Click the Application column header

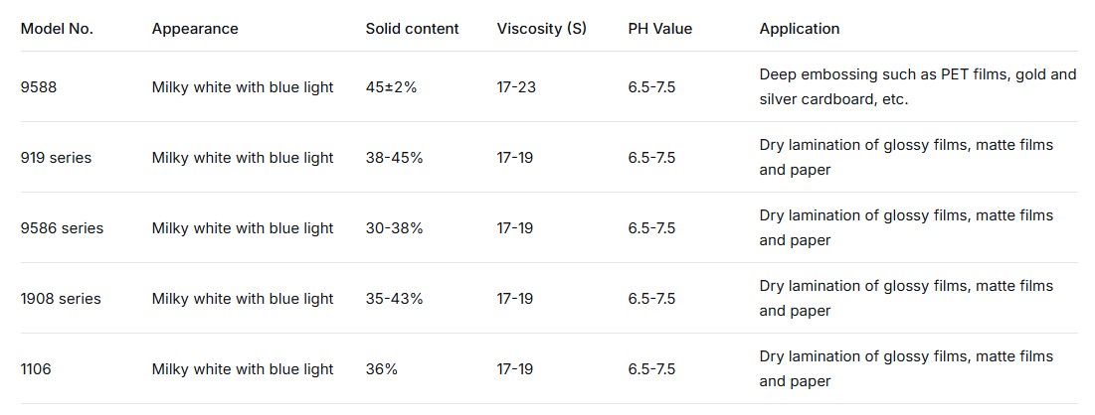click(799, 29)
